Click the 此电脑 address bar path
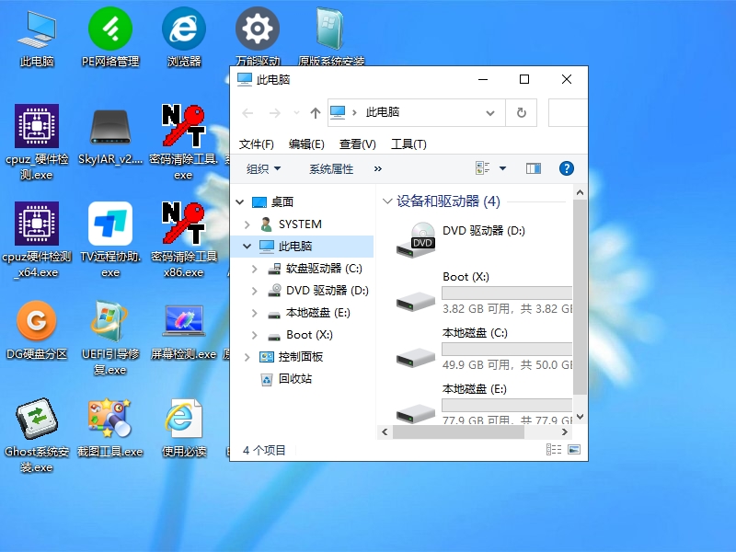 coord(383,112)
